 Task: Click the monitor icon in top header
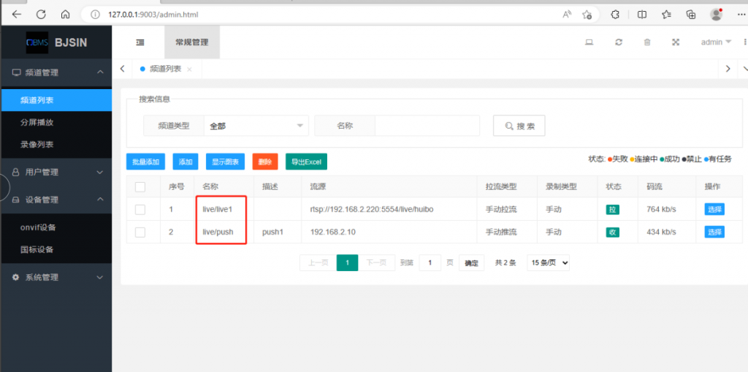pyautogui.click(x=589, y=42)
